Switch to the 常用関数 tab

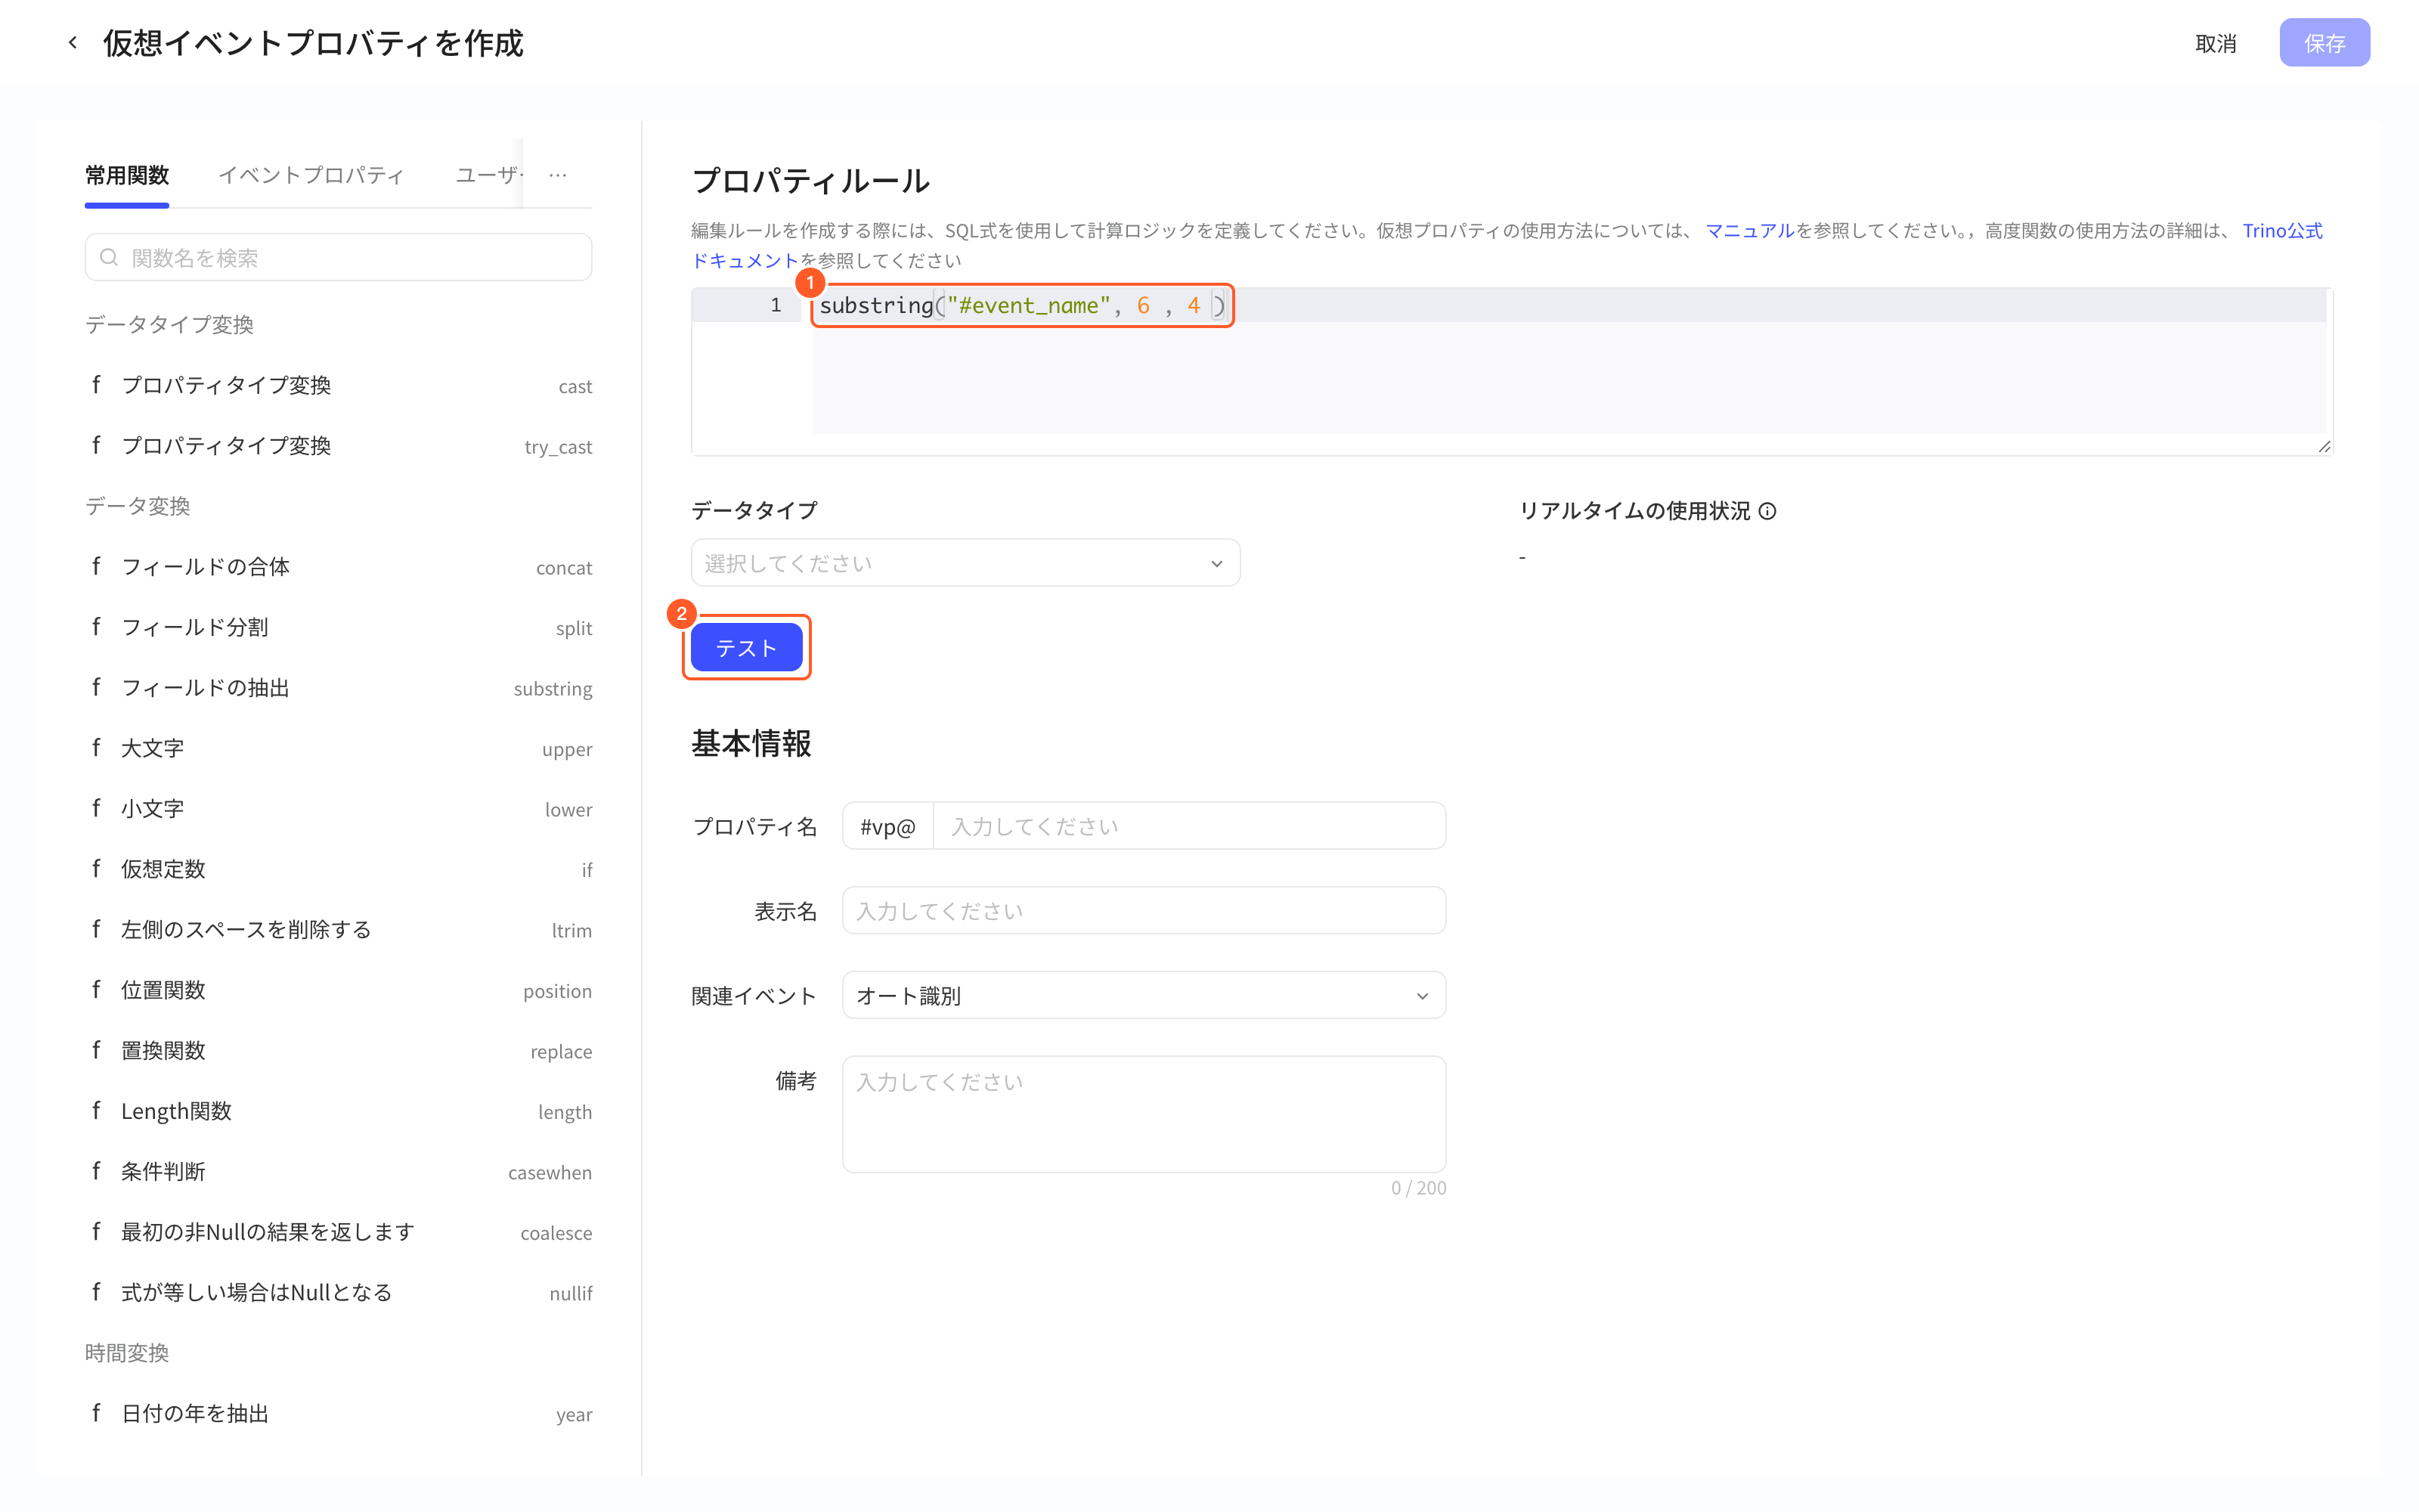tap(127, 176)
